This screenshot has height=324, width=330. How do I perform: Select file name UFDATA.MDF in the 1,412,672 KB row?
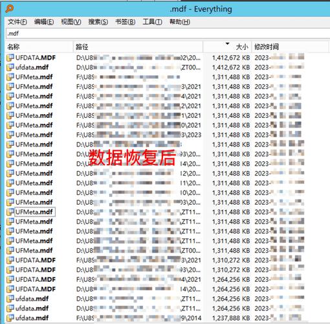(36, 58)
